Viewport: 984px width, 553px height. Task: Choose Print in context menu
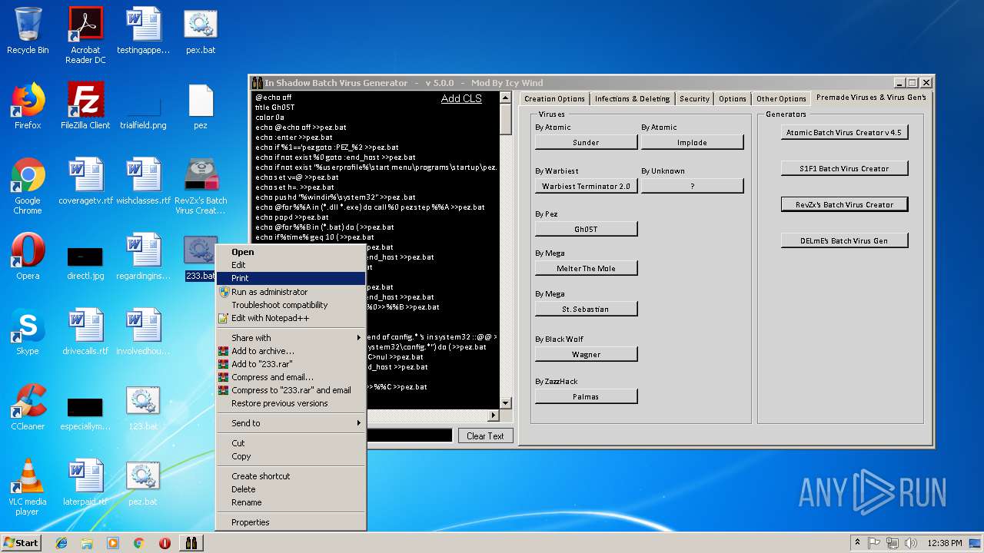point(291,278)
